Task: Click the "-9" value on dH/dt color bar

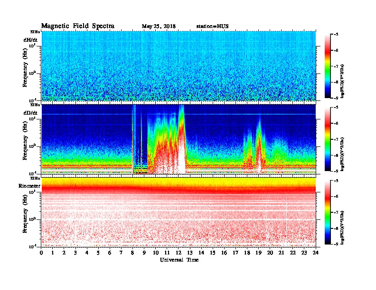Action: coord(336,98)
